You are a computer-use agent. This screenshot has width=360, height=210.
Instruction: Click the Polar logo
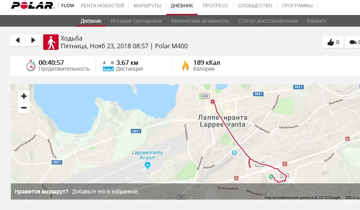(x=33, y=5)
